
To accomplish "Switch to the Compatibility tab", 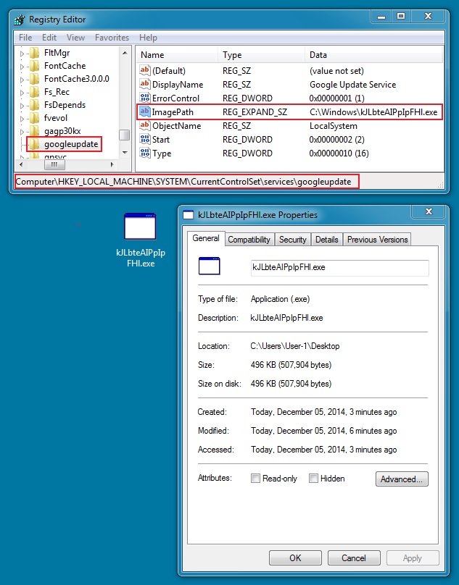I will point(249,240).
